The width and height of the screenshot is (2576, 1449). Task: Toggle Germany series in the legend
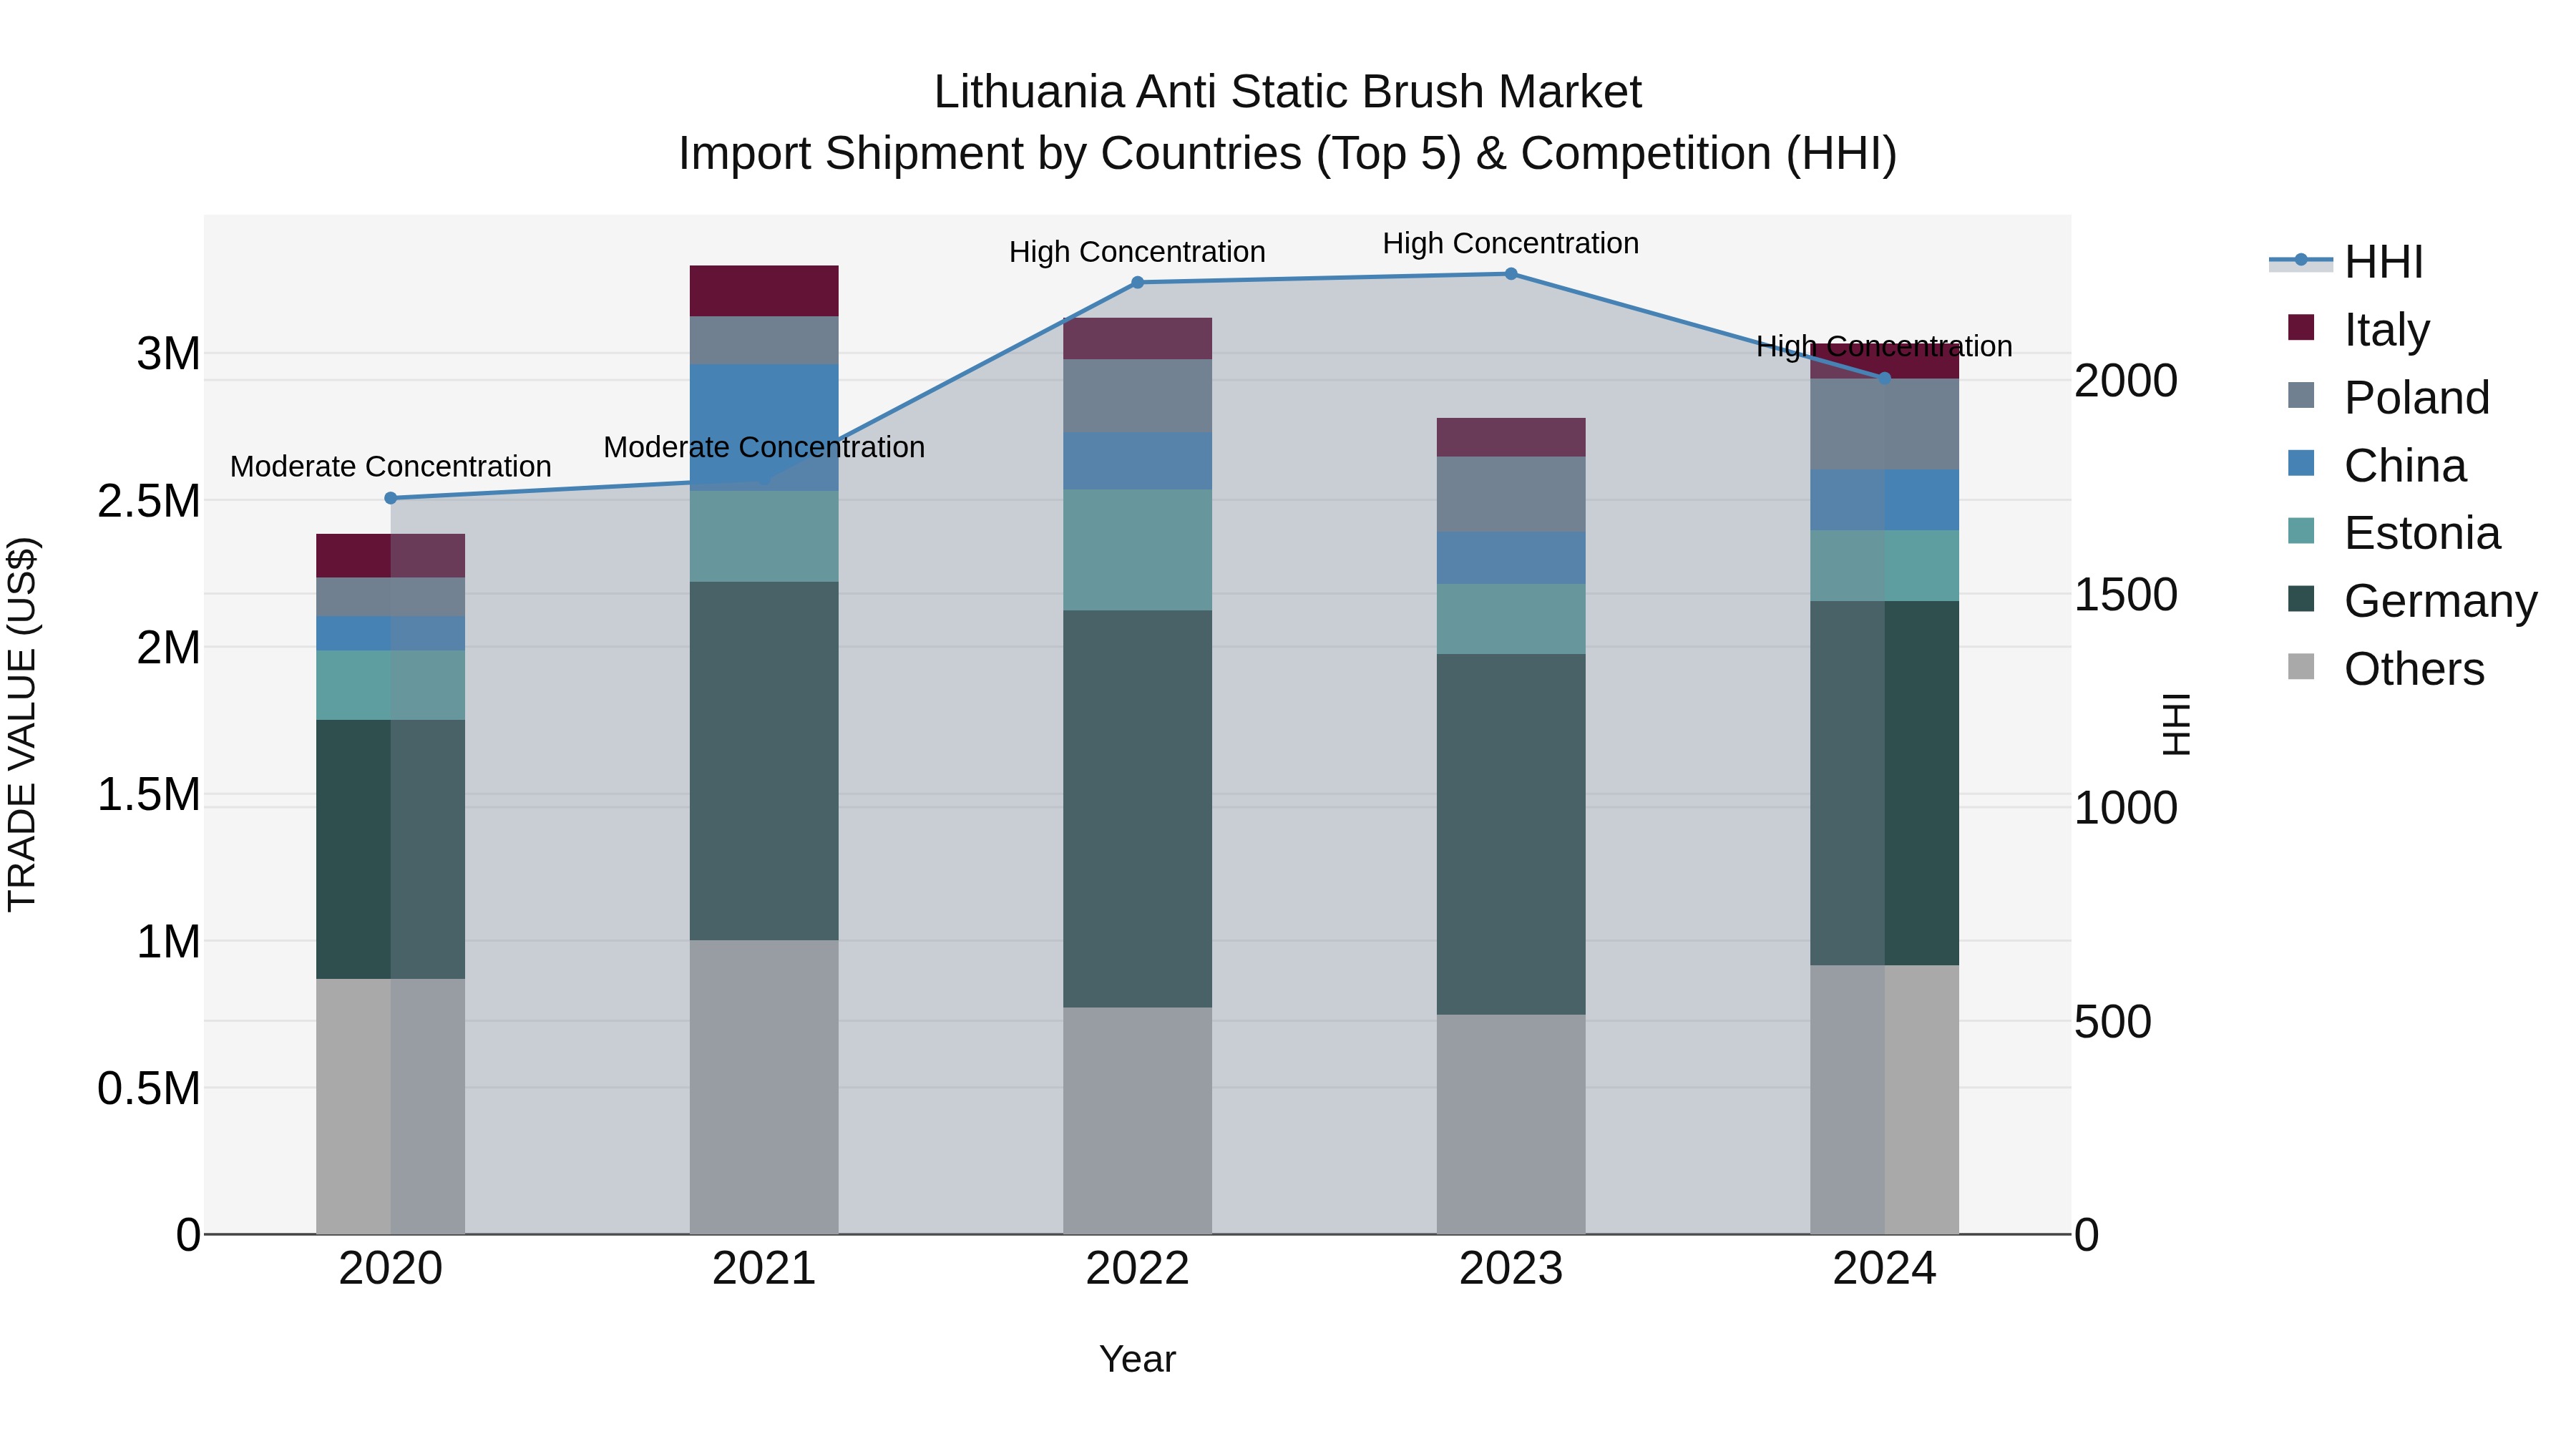pyautogui.click(x=2412, y=601)
